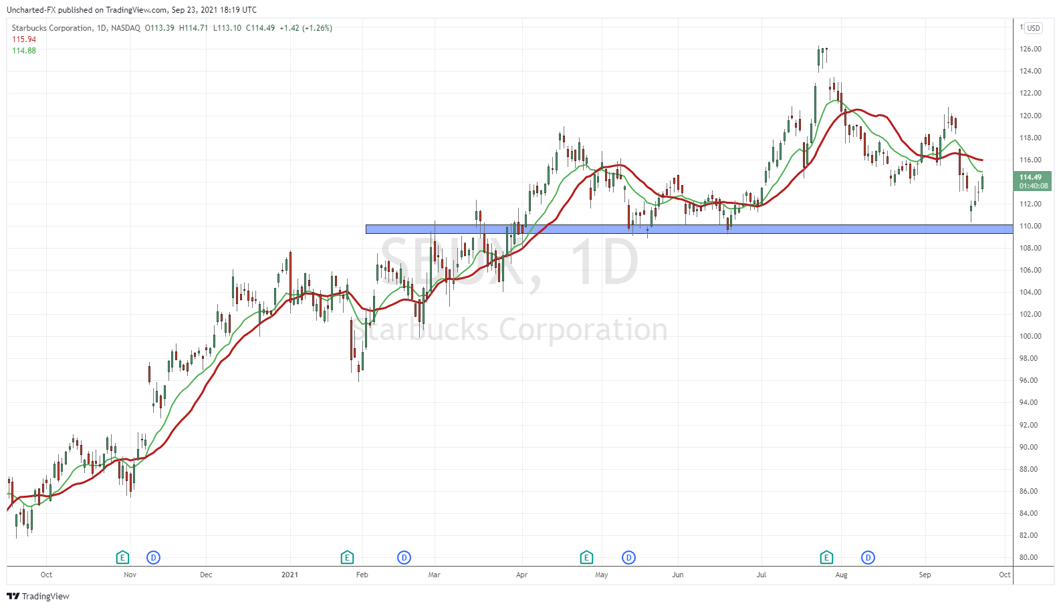
Task: Click the 124.00 price axis label
Action: (1030, 71)
